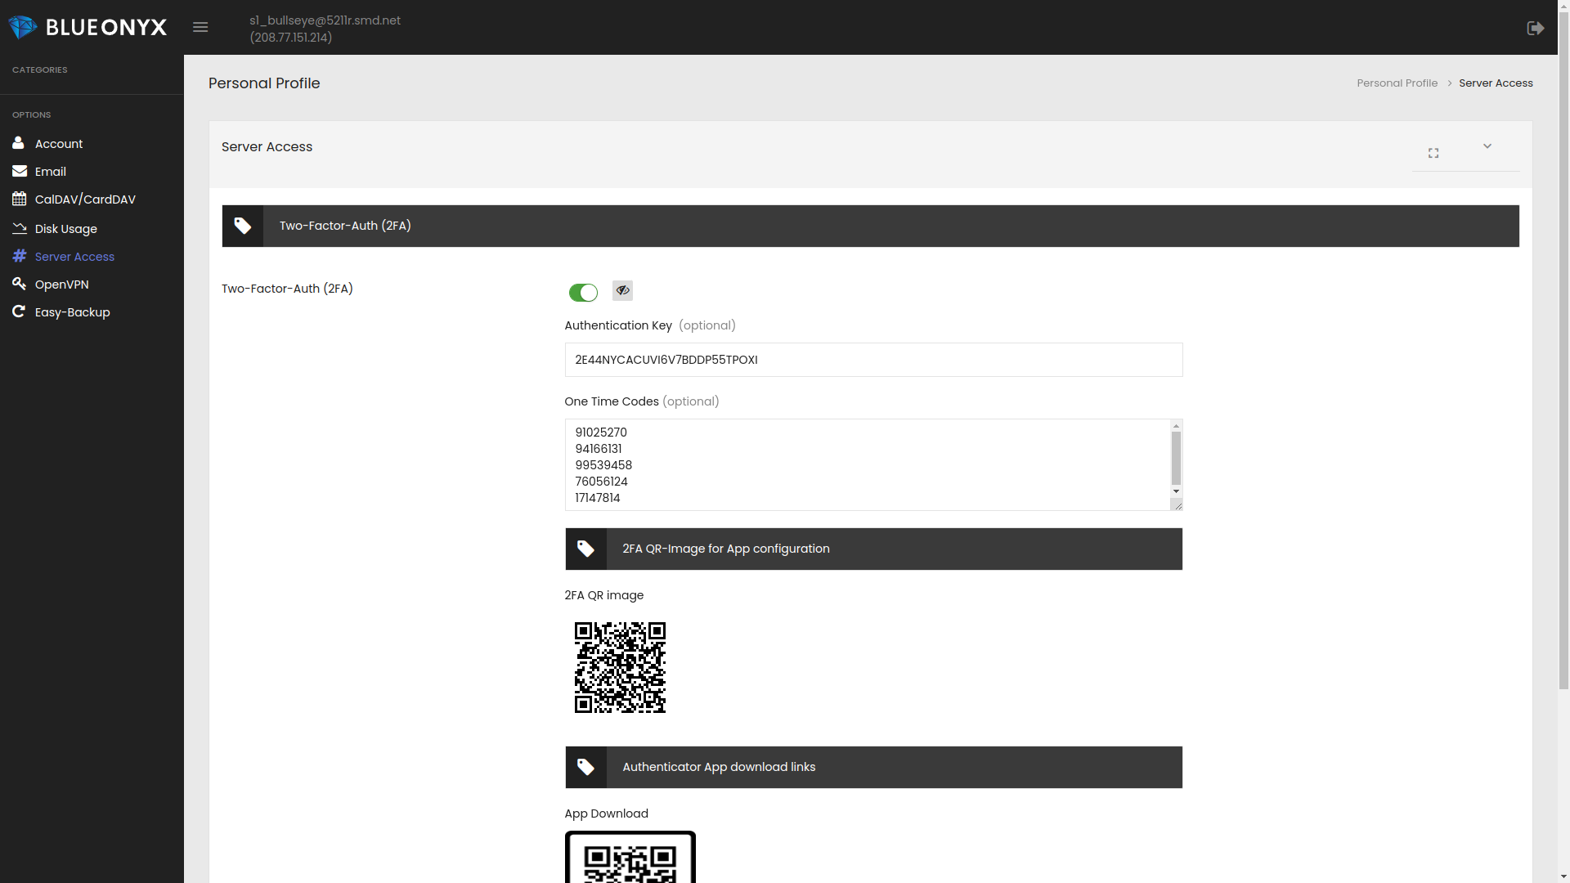Click the OpenVPN key icon
Image resolution: width=1570 pixels, height=883 pixels.
pyautogui.click(x=20, y=284)
